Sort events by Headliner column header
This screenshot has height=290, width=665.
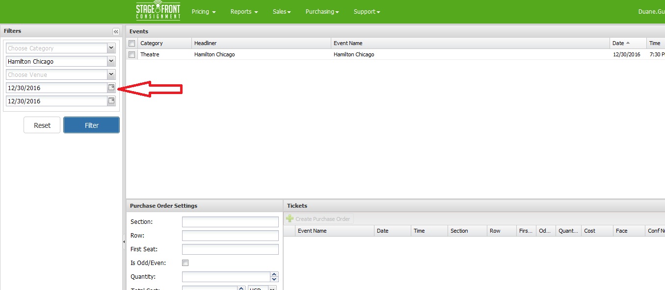(x=261, y=43)
